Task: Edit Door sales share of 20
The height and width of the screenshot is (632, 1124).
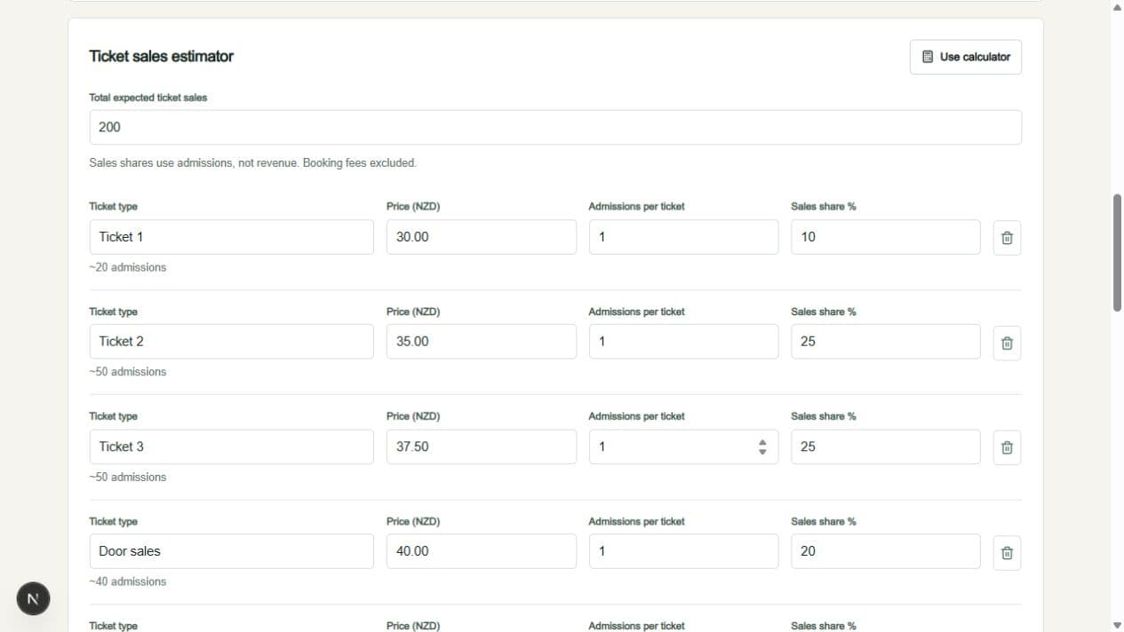Action: point(886,551)
